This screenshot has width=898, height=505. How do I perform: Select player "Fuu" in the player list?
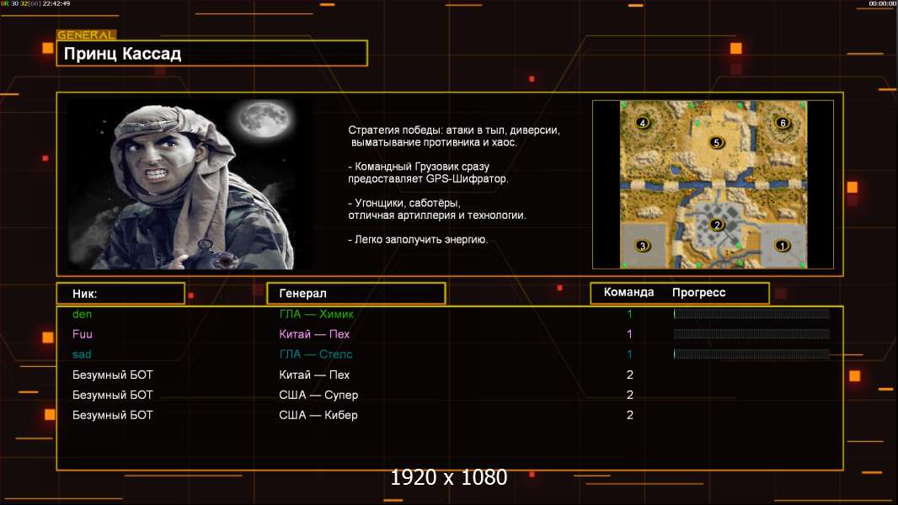[82, 334]
